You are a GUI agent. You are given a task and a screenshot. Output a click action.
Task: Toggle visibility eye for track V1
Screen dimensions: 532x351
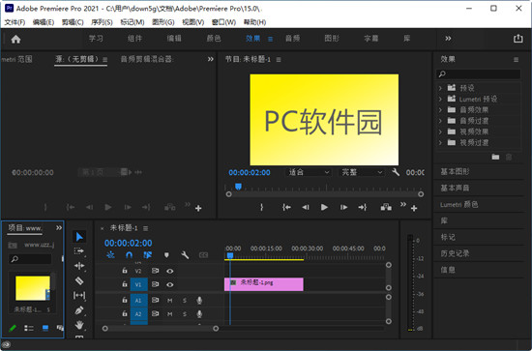[x=170, y=285]
